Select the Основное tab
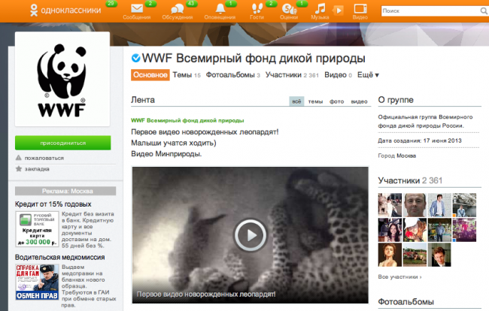The image size is (489, 311). click(x=150, y=75)
